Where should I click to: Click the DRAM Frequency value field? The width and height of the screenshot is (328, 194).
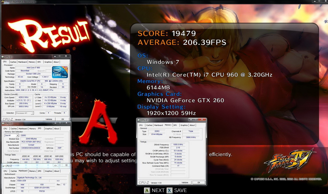[x=178, y=144]
